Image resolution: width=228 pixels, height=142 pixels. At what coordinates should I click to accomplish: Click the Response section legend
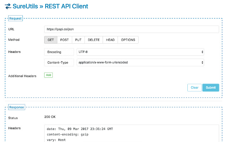[x=17, y=107]
